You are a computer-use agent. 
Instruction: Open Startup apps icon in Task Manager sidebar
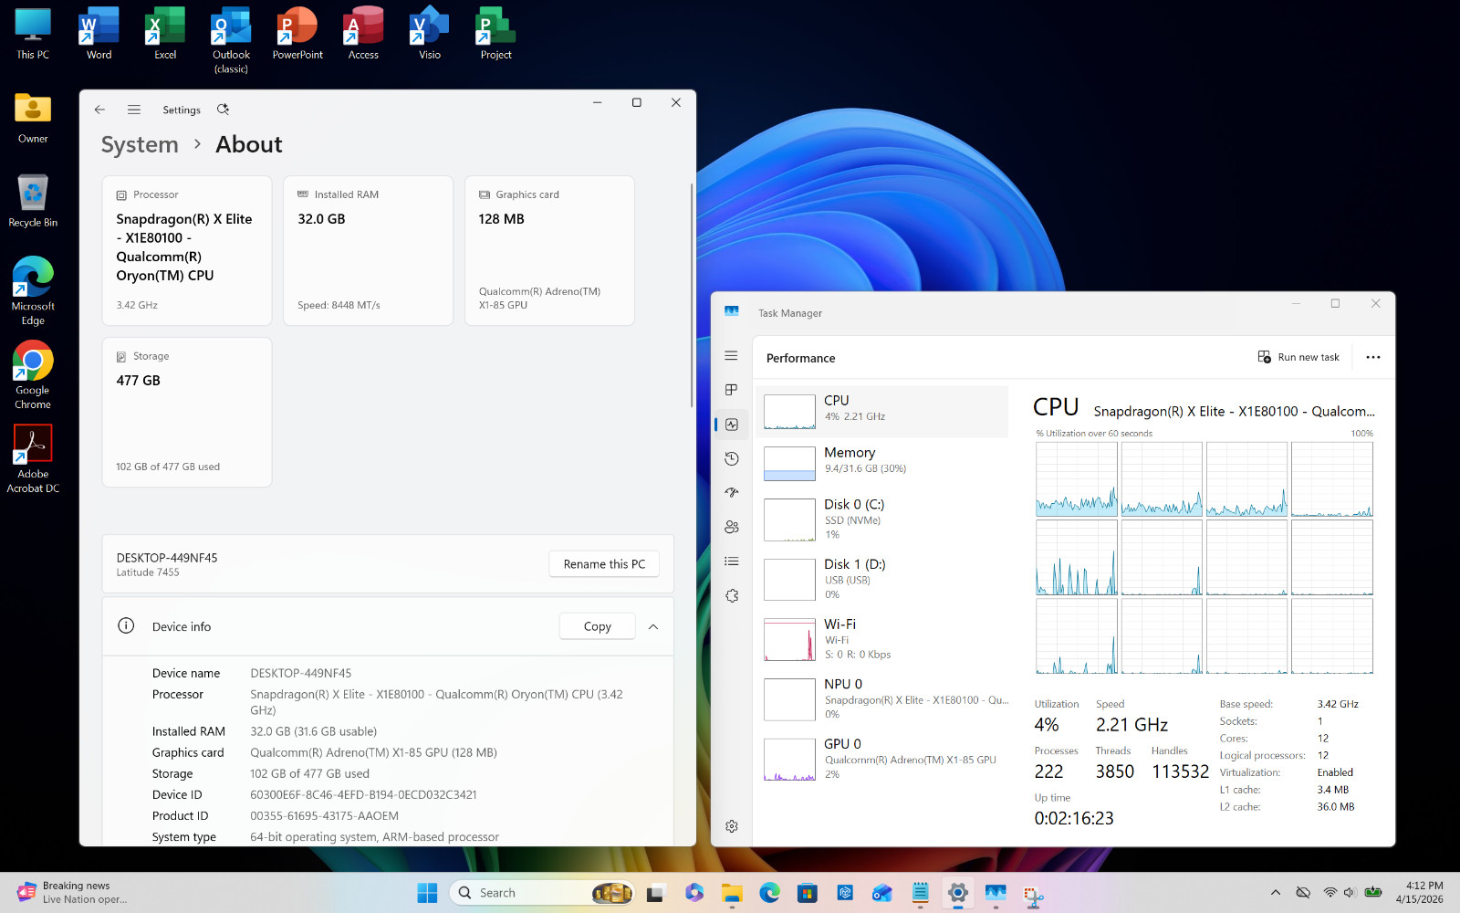731,492
